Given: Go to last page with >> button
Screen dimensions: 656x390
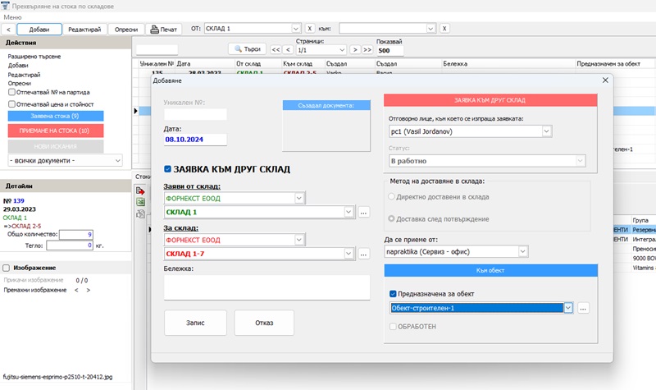Looking at the screenshot, I should 367,49.
